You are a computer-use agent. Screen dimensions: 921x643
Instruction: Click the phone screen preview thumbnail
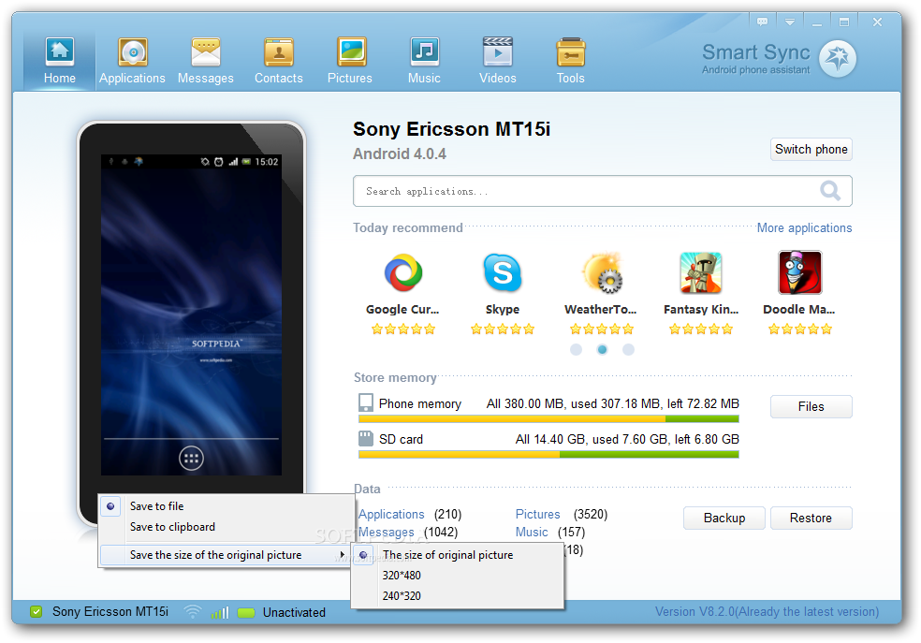click(x=191, y=314)
